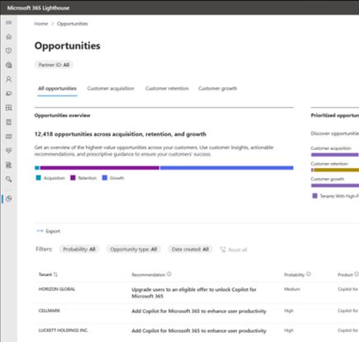Open LUCKETT HOLDINGS' Add Copilot recommendation
This screenshot has height=342, width=359.
point(199,330)
